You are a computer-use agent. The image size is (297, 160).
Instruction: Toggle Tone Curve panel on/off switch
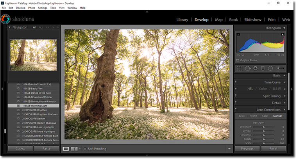click(x=236, y=82)
